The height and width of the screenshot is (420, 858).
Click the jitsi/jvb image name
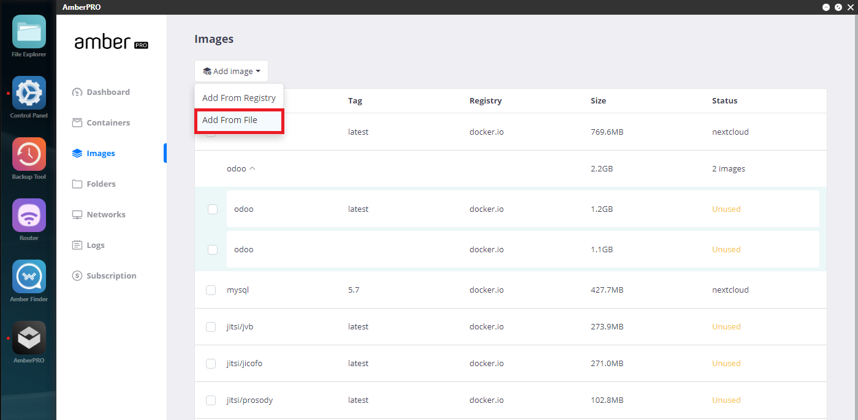(240, 327)
